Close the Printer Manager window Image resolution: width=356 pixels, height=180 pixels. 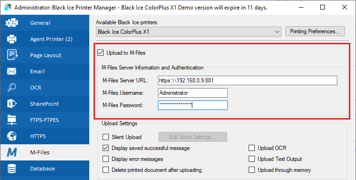(x=344, y=8)
